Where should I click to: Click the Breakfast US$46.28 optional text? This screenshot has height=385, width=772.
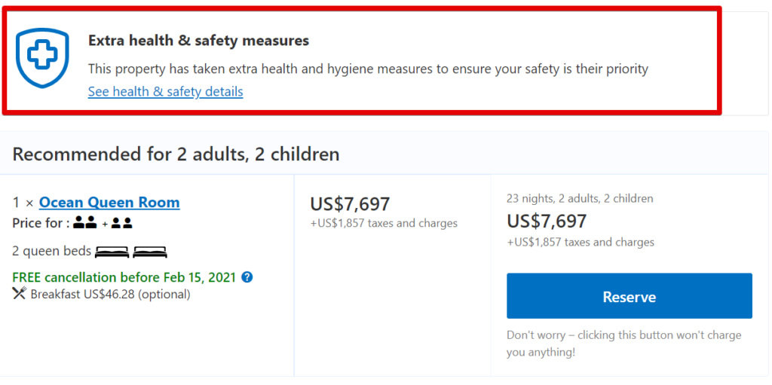(110, 294)
